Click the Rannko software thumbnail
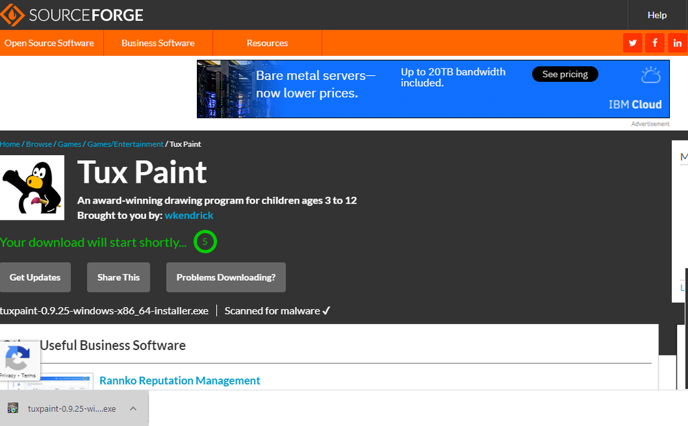 click(x=50, y=381)
